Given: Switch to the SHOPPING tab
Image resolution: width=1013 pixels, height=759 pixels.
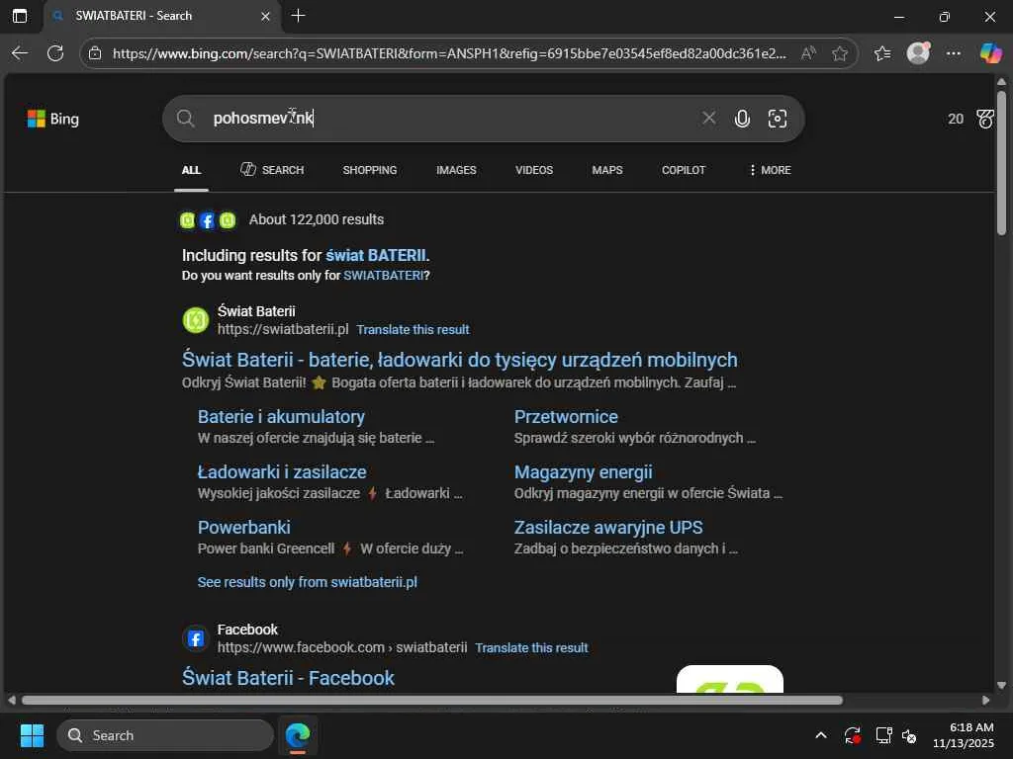Looking at the screenshot, I should 370,170.
